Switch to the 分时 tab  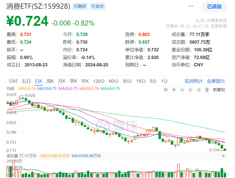click(13, 81)
